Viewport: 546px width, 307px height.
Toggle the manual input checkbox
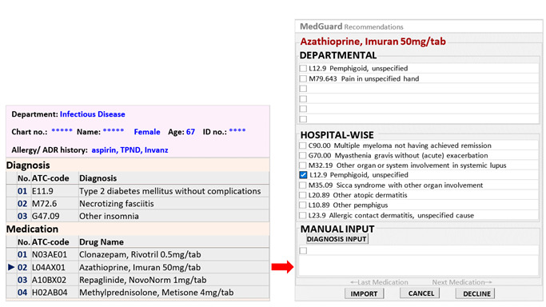click(x=303, y=250)
